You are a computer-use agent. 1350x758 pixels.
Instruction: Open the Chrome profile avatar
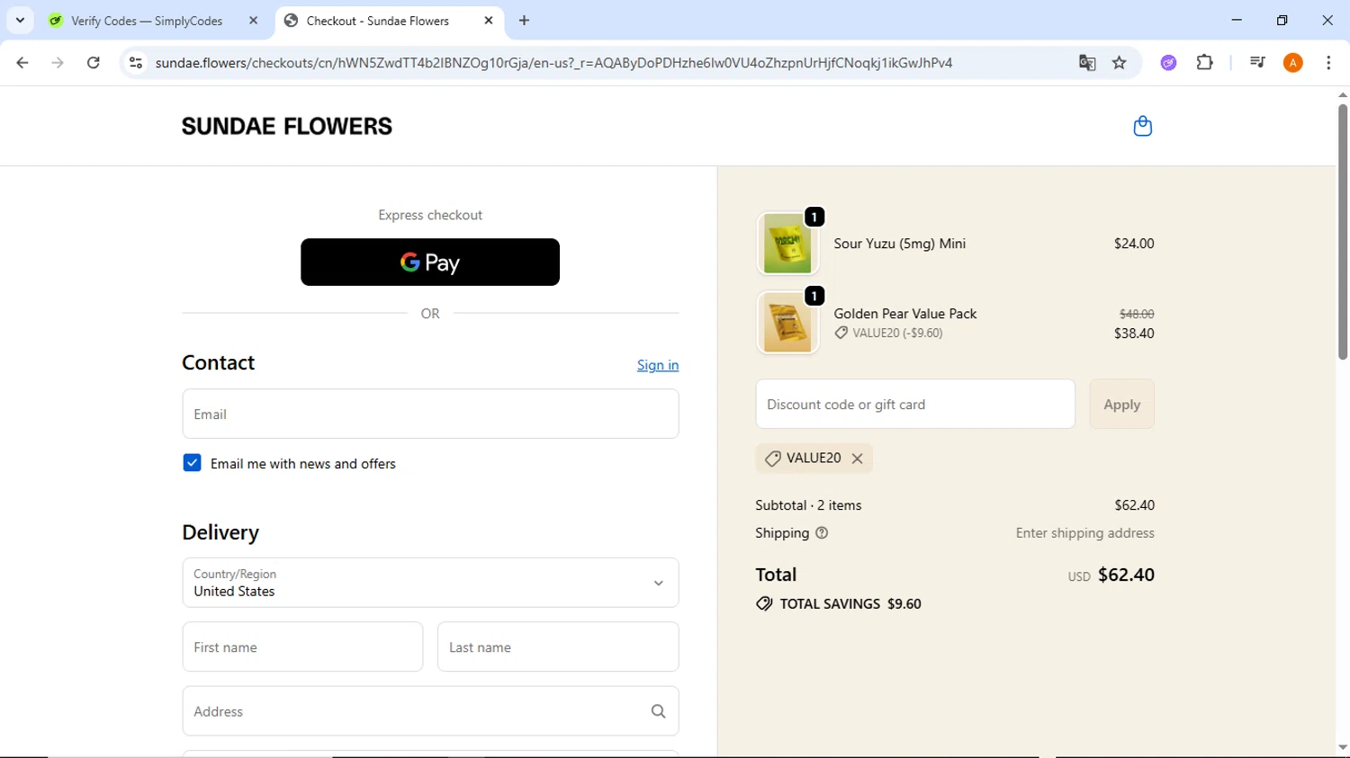point(1293,63)
